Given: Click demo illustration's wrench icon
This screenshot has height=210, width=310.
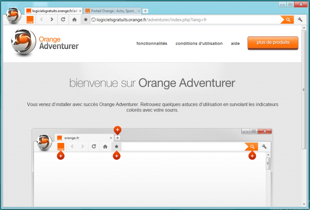Looking at the screenshot, I should (x=264, y=147).
